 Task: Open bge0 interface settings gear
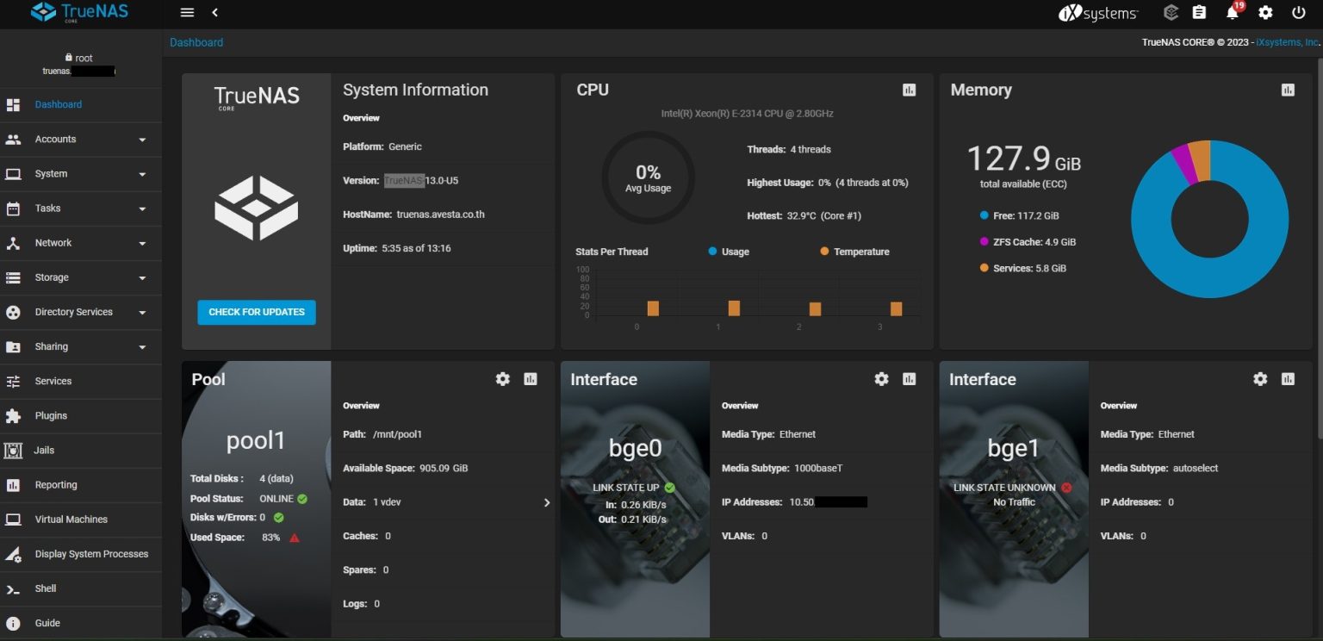(881, 378)
